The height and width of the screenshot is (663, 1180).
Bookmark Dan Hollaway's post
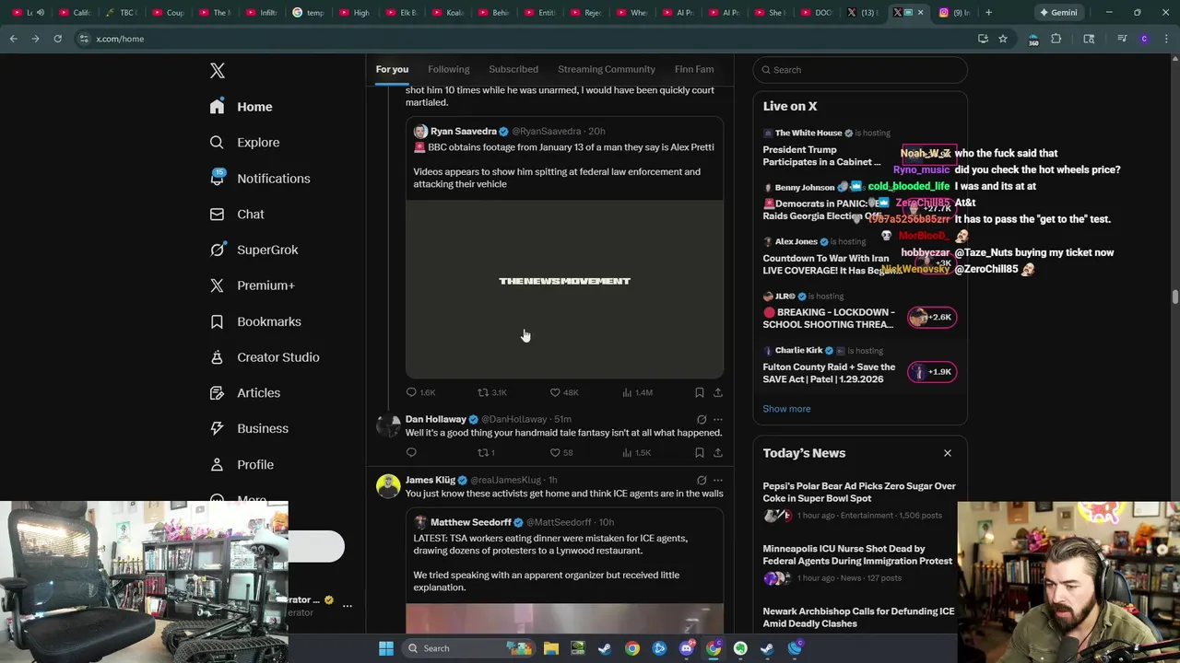pyautogui.click(x=700, y=452)
